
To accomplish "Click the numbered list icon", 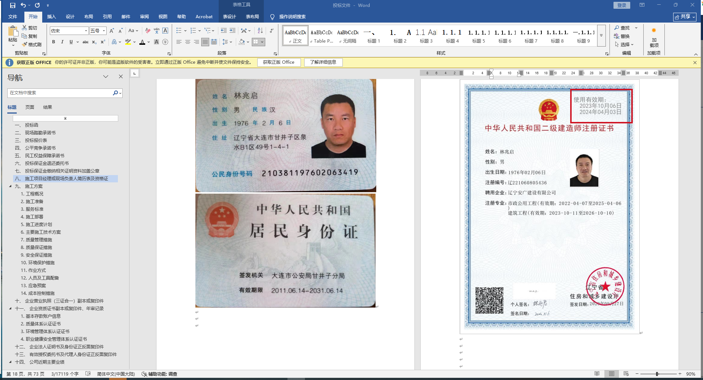I will (x=193, y=31).
